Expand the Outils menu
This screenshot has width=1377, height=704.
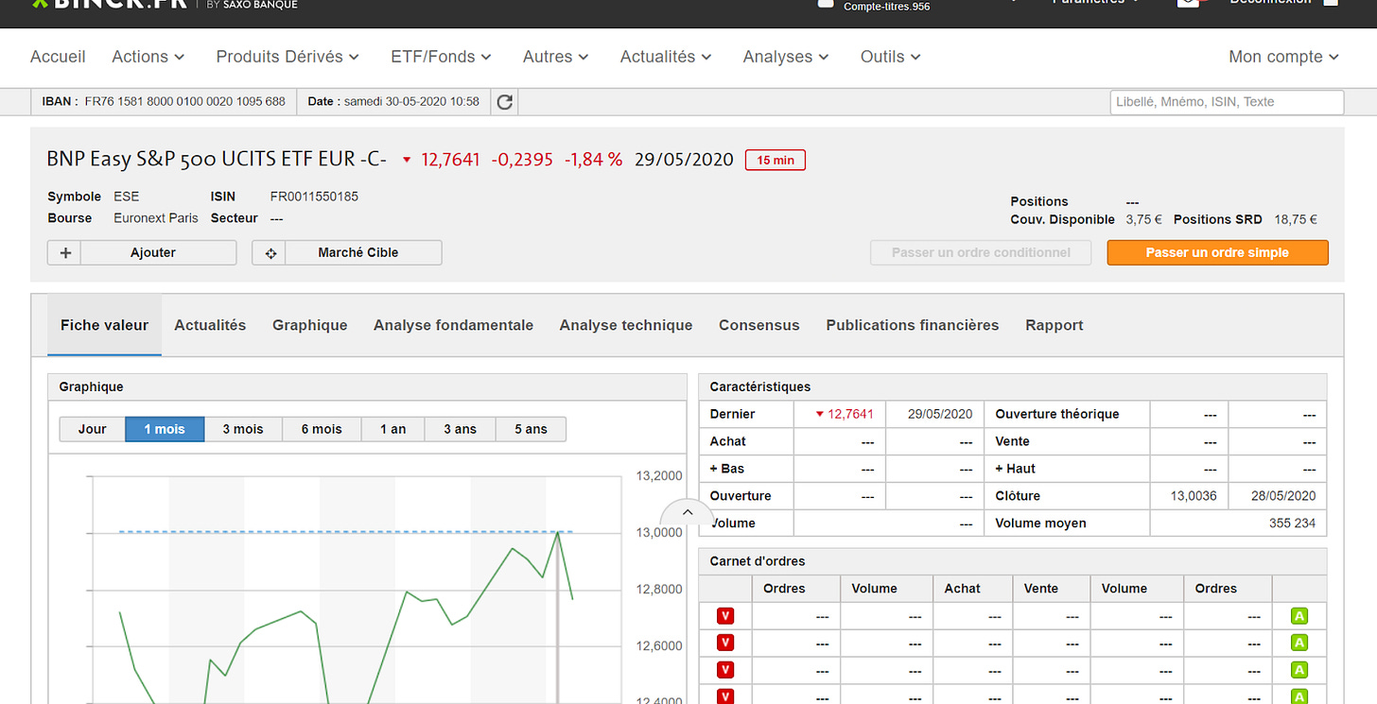(x=890, y=57)
